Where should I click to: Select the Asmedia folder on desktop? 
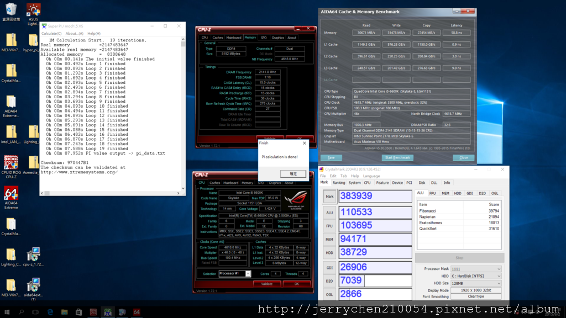pyautogui.click(x=33, y=165)
